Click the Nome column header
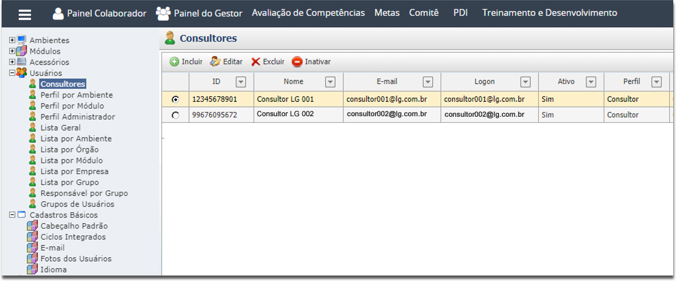Viewport: 676px width, 281px height. coord(293,82)
